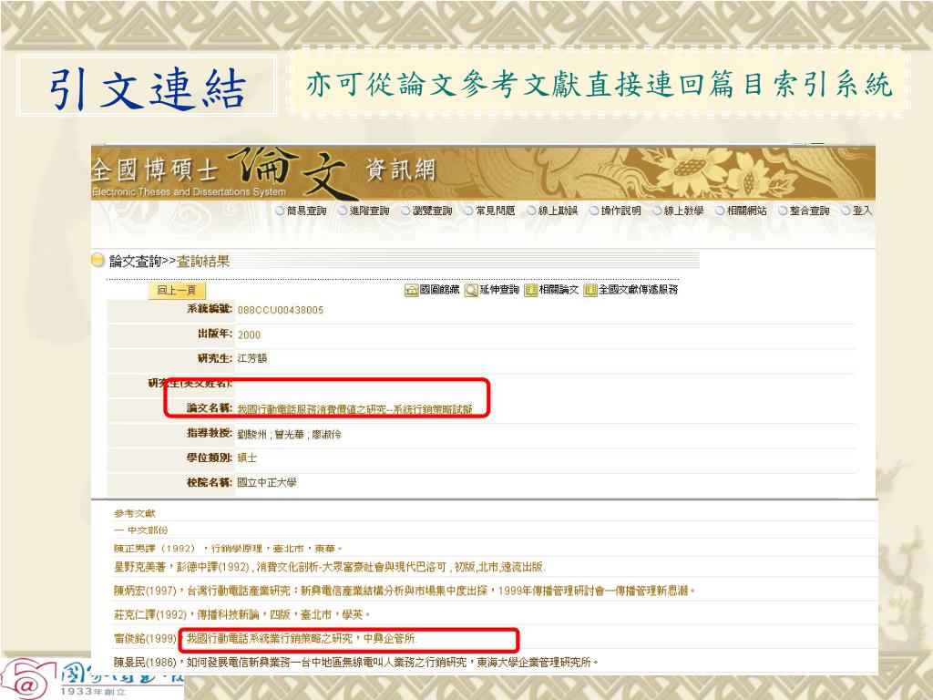
Task: Click the 校院名稱 field label
Action: pos(210,482)
